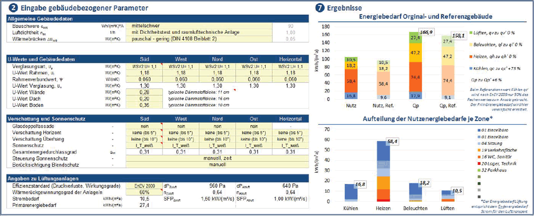The height and width of the screenshot is (216, 534).
Task: Select the green Lüften legend swatch
Action: 469,33
